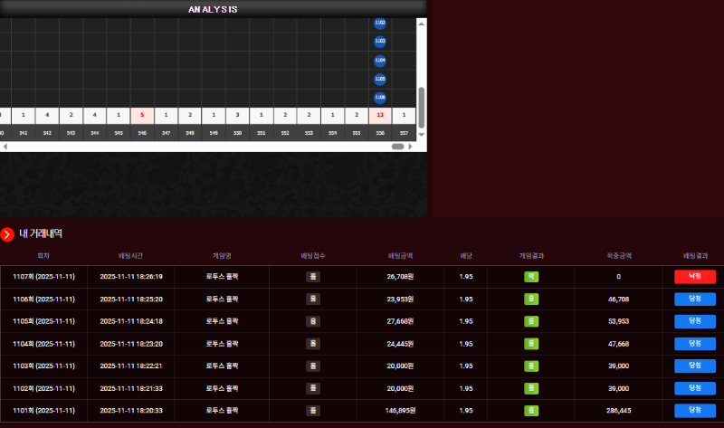Click the green game result badge for round 1107
724x428 pixels.
[531, 276]
